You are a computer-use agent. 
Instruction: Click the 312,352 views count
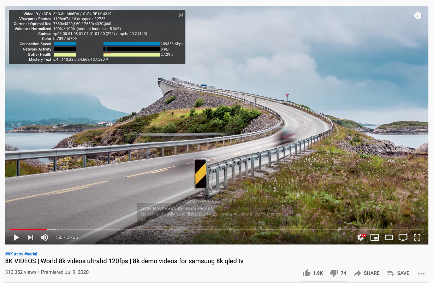coord(20,272)
